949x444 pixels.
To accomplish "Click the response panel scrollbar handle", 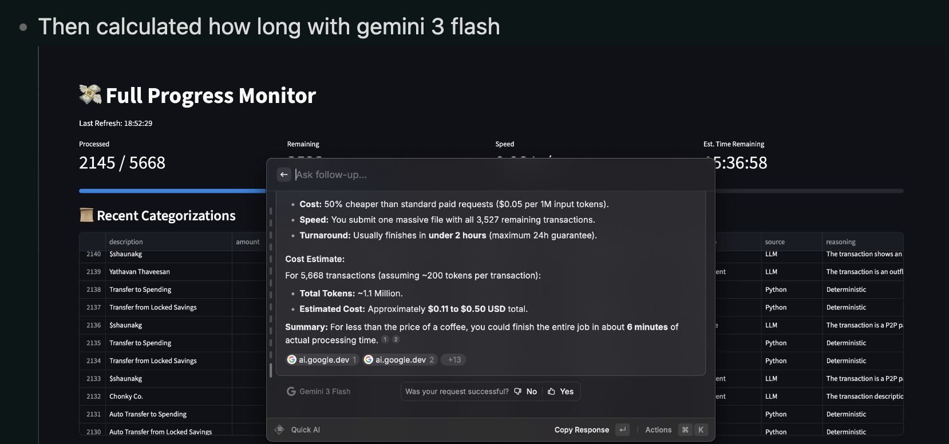I will pos(271,369).
